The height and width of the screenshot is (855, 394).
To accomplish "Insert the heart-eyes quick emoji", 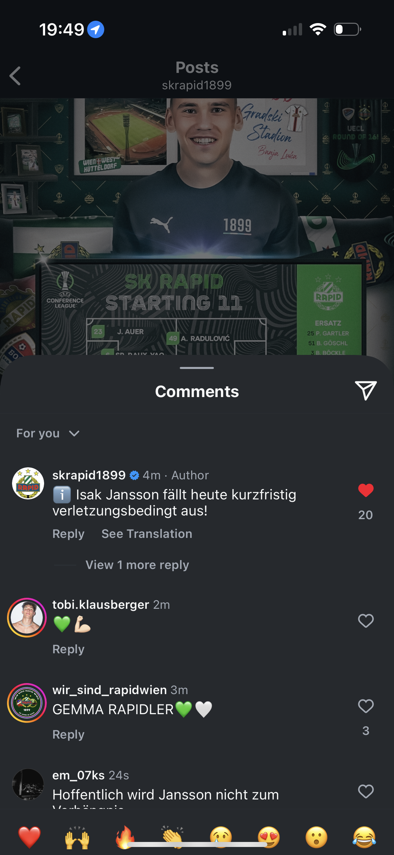I will point(269,837).
